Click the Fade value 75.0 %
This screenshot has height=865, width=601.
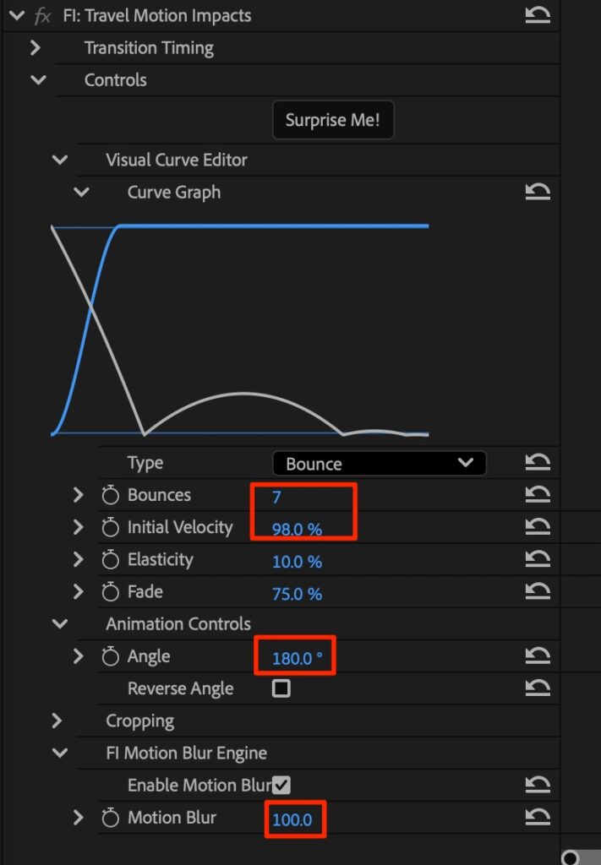(x=297, y=594)
